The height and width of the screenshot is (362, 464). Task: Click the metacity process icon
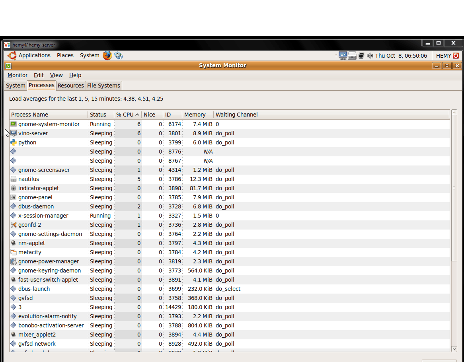[x=13, y=252]
